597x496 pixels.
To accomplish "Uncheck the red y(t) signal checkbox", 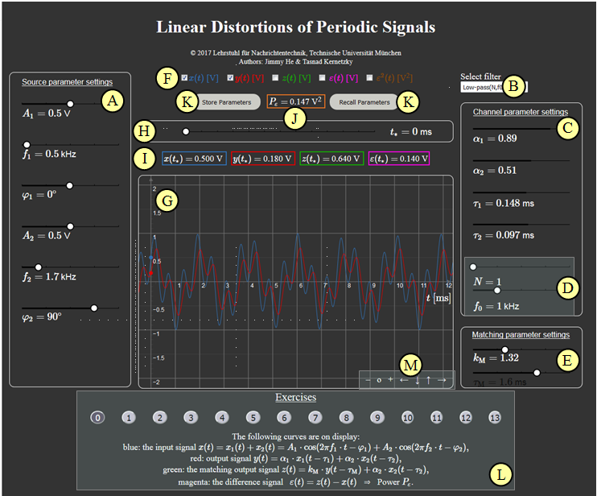I will click(x=231, y=78).
